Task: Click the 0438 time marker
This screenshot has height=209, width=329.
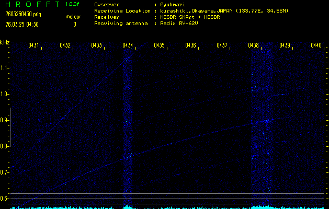Action: 253,45
